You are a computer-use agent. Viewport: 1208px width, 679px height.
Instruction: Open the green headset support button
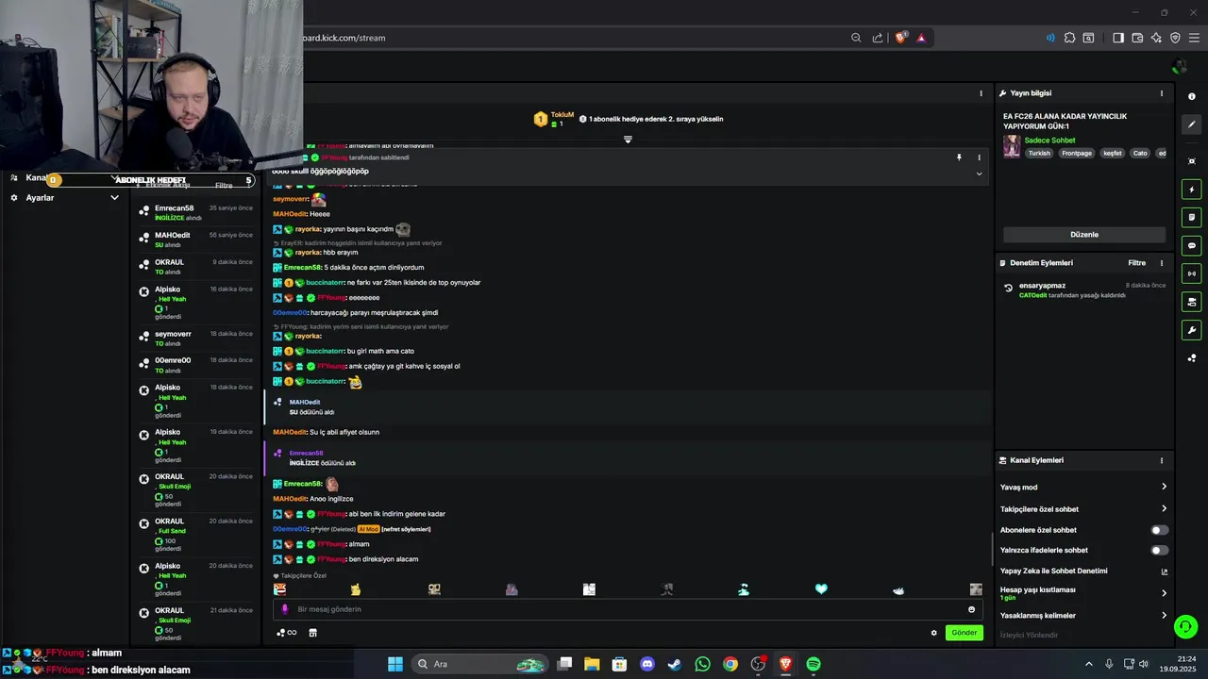point(1185,625)
